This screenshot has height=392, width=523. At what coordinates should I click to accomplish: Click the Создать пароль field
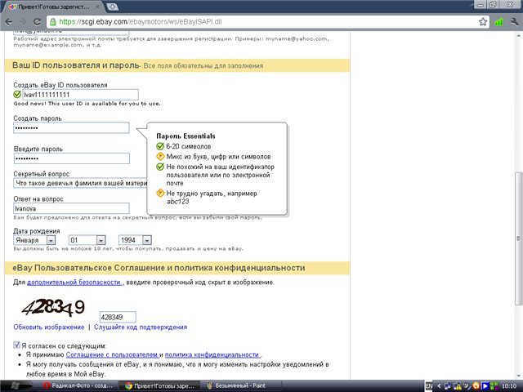tap(71, 128)
